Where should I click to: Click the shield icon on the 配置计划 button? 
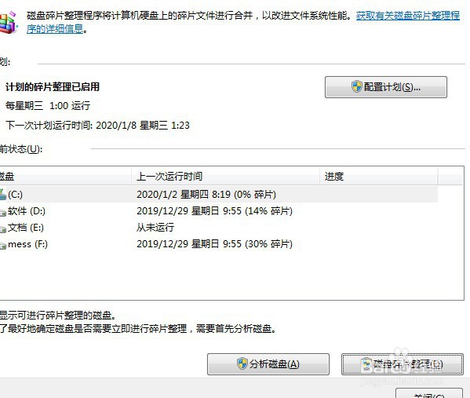pyautogui.click(x=357, y=86)
